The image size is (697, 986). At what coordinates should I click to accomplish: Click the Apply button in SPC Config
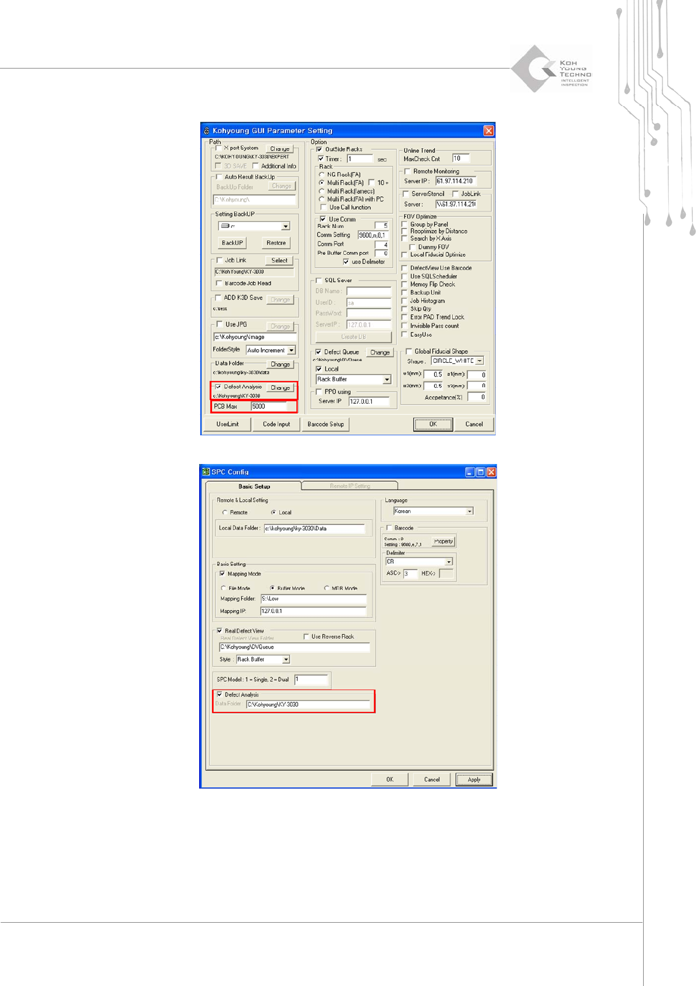tap(474, 780)
